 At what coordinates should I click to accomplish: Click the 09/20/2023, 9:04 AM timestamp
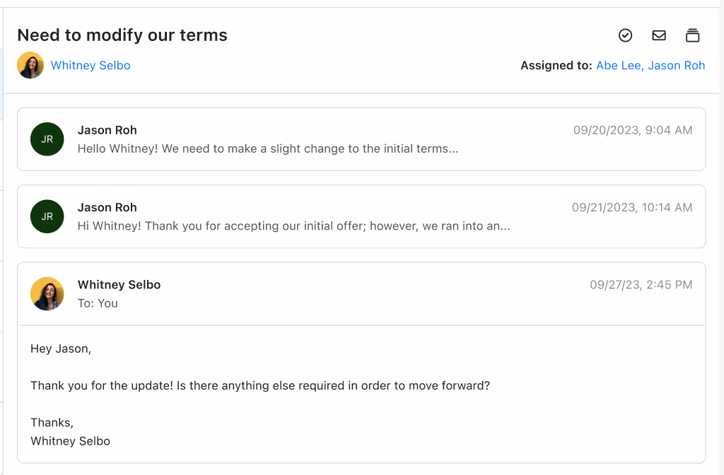pos(633,130)
